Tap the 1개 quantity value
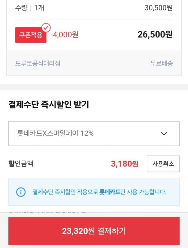Screen dimensions: 188x248 tap(39, 8)
